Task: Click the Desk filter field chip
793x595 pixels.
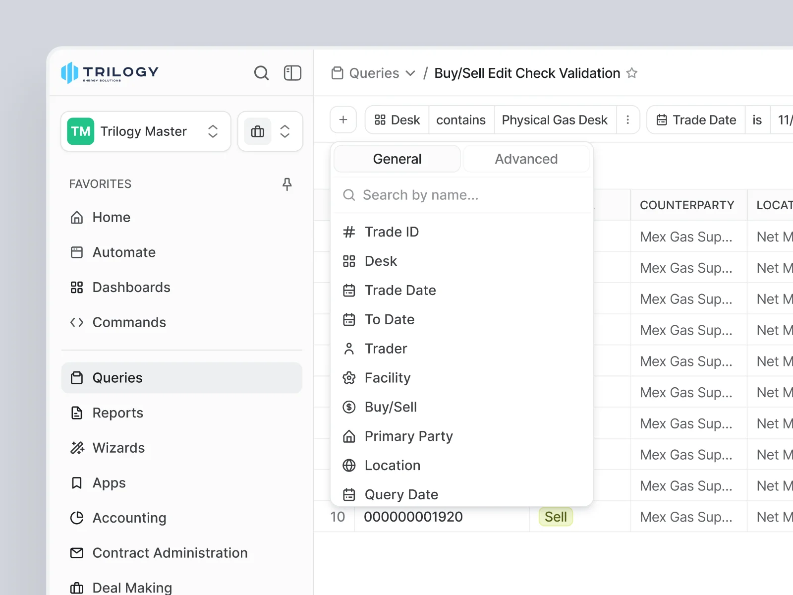Action: tap(397, 120)
